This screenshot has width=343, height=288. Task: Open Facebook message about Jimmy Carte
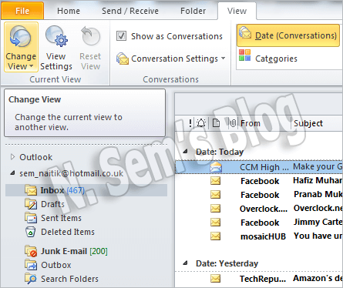[259, 223]
